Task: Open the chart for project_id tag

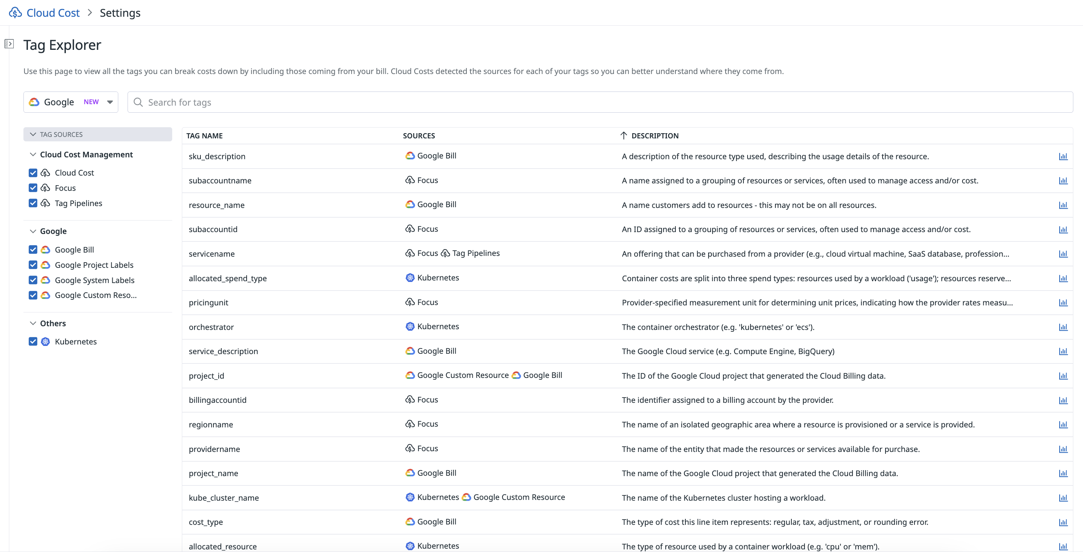Action: tap(1063, 375)
